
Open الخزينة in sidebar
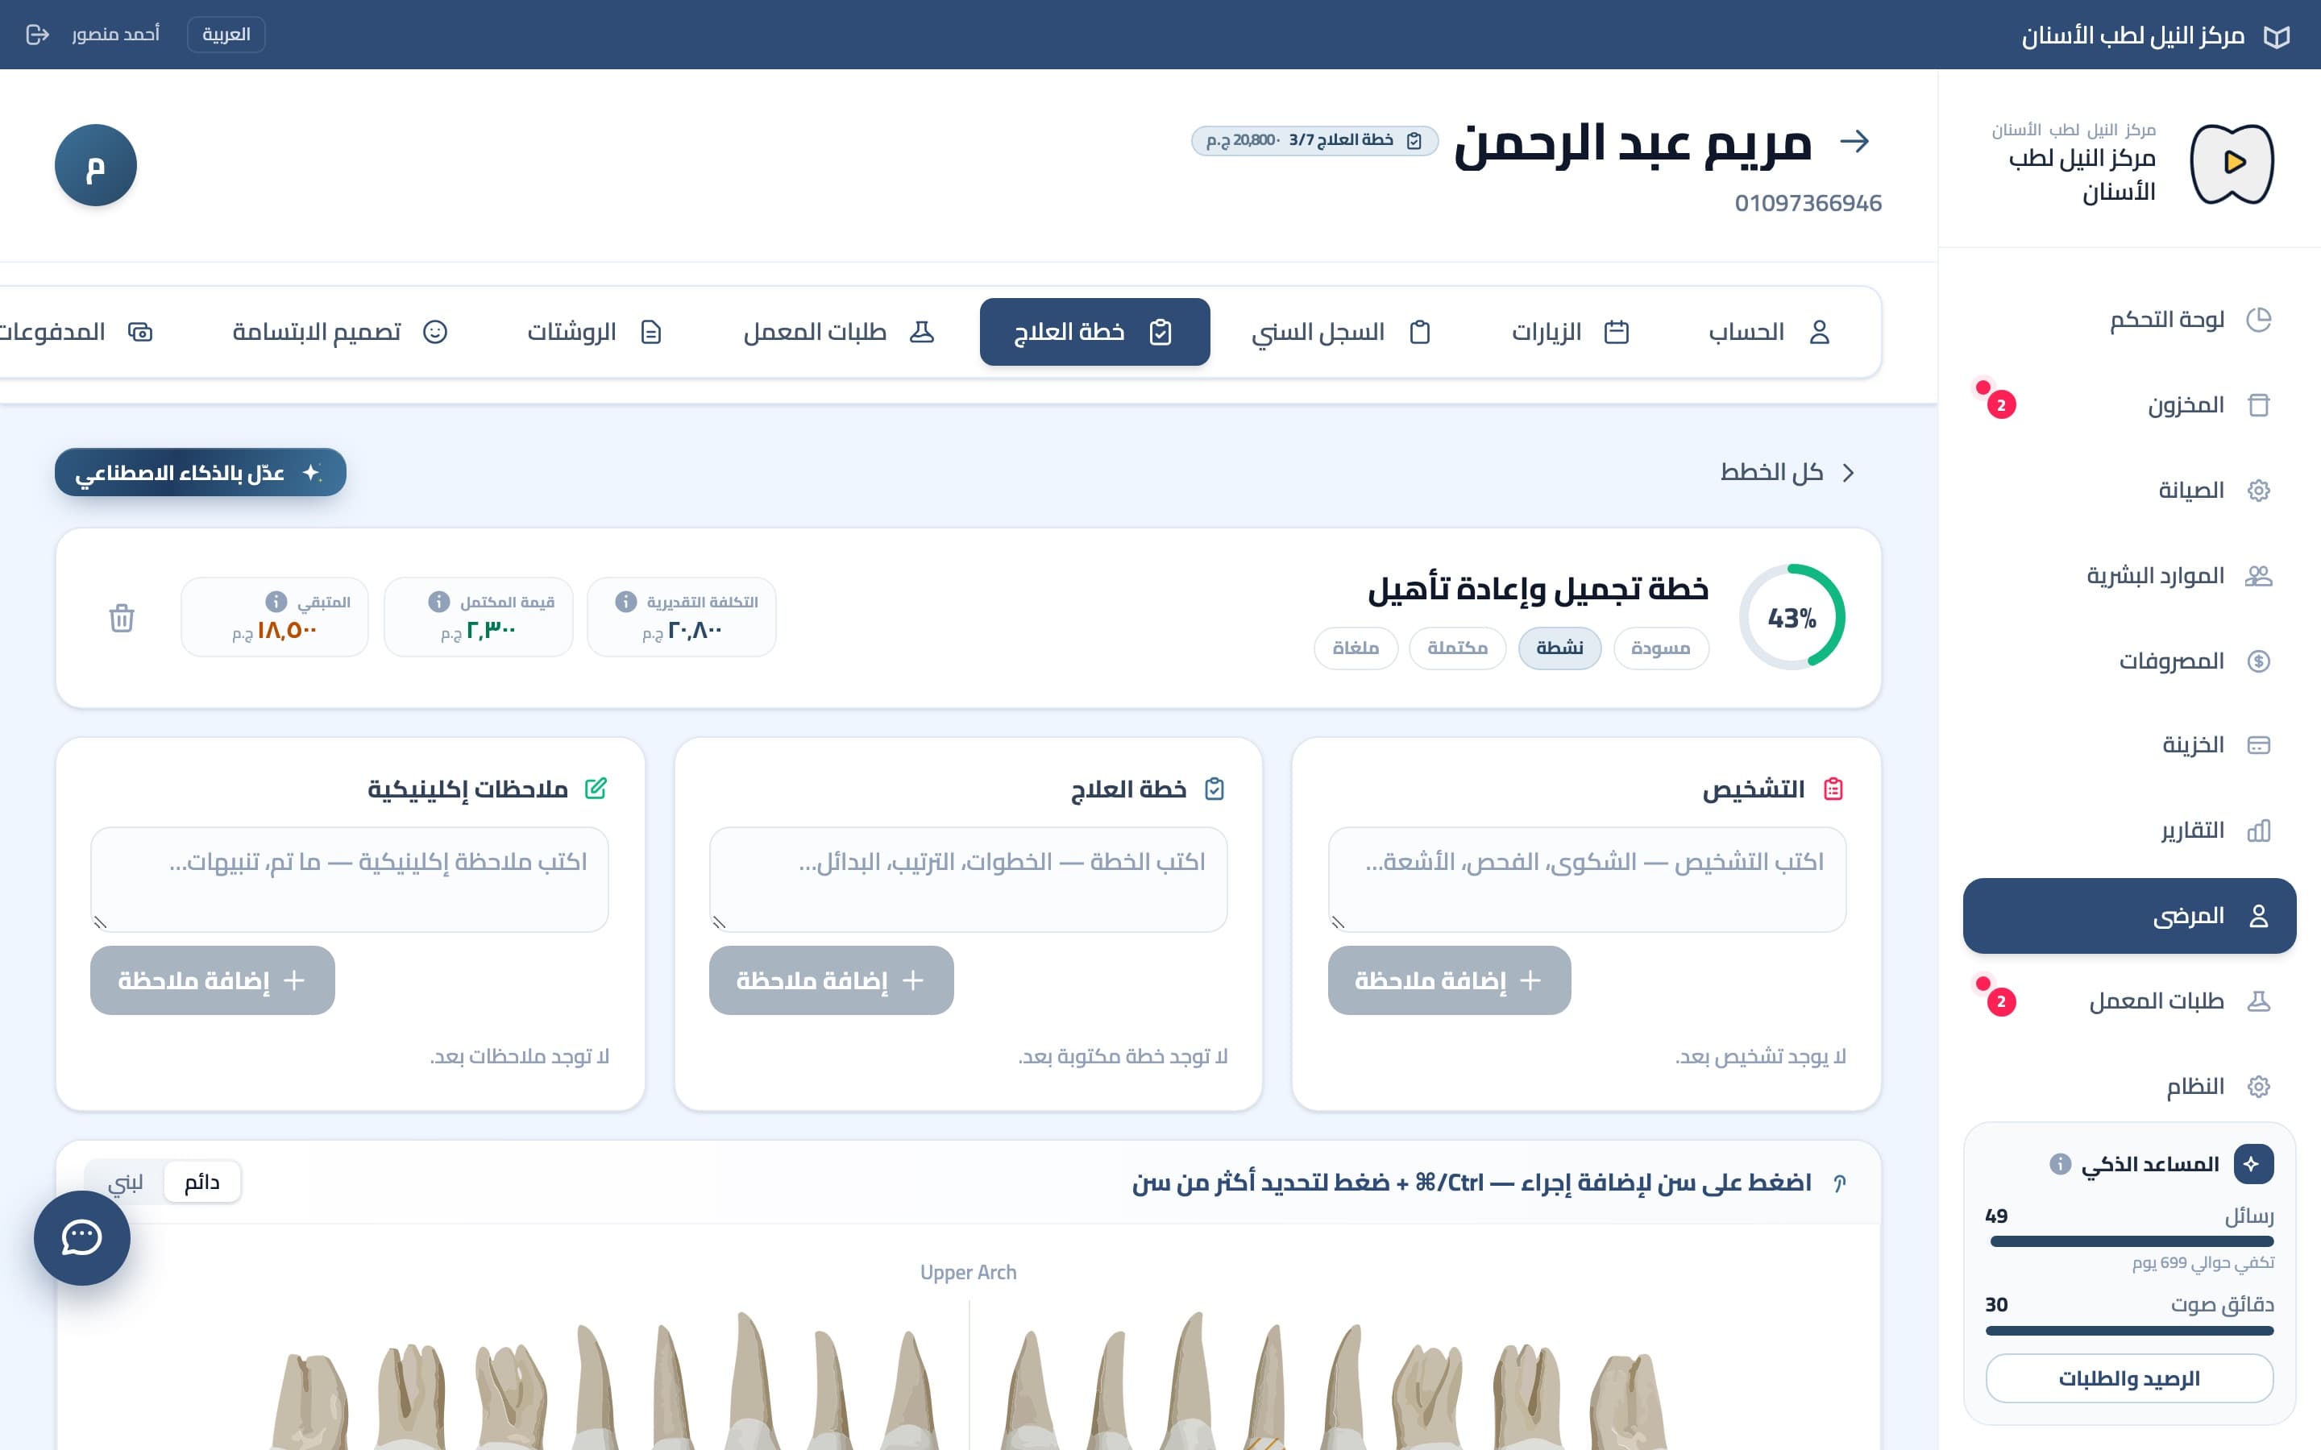2129,745
